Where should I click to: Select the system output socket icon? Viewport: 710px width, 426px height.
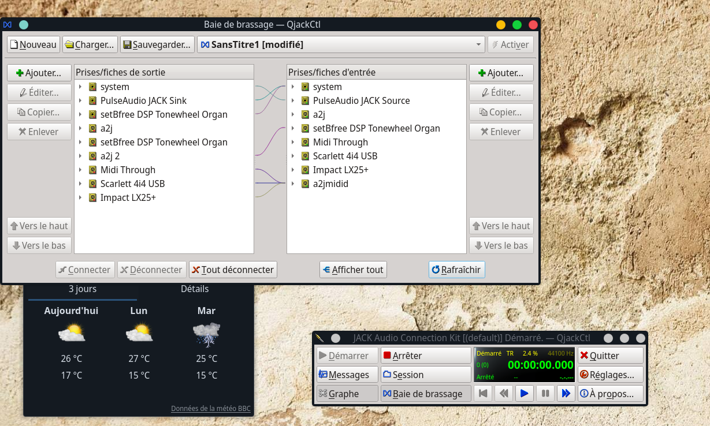coord(92,87)
